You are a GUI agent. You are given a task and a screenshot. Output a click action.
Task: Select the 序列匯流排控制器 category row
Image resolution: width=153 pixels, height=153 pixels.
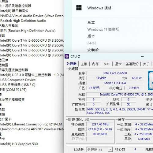click(14, 70)
